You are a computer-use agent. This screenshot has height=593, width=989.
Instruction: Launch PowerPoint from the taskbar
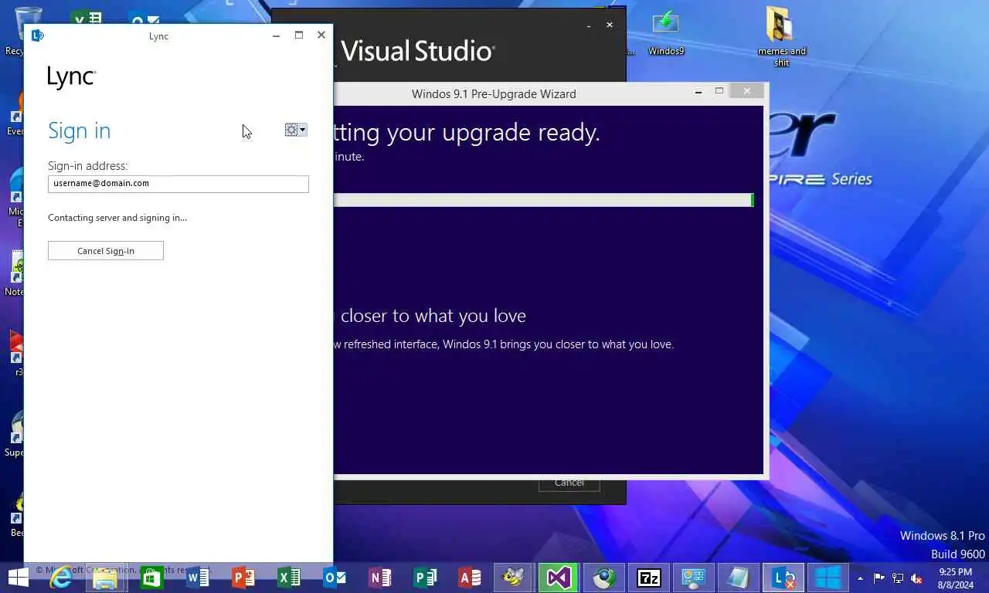[x=243, y=578]
